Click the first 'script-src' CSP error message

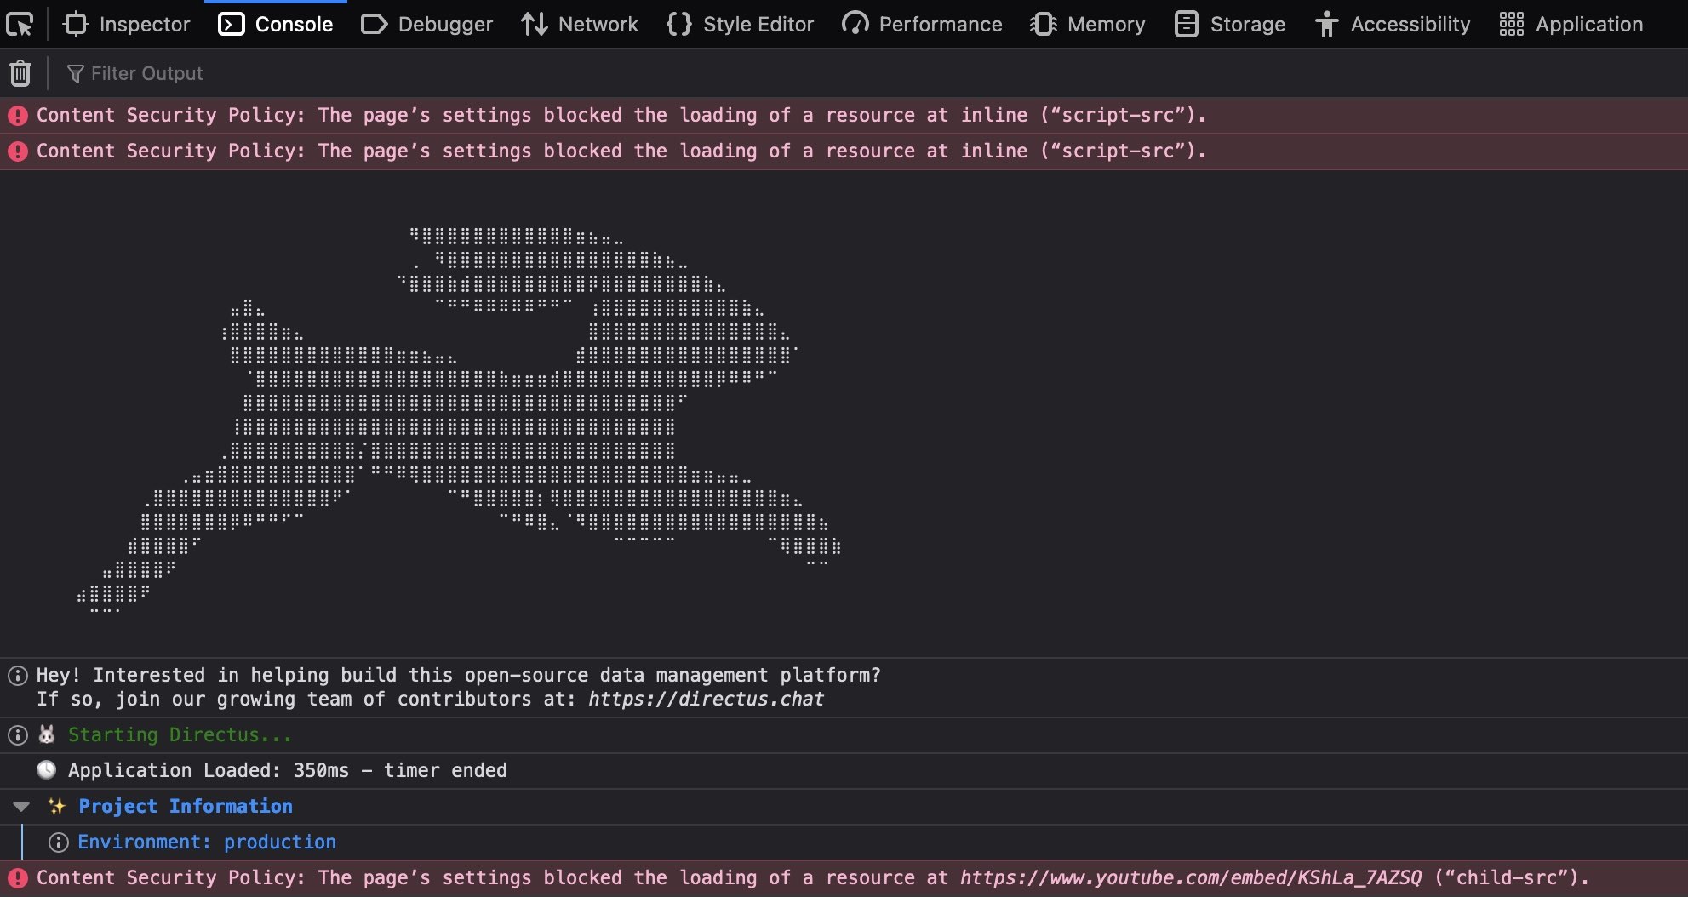click(x=621, y=115)
